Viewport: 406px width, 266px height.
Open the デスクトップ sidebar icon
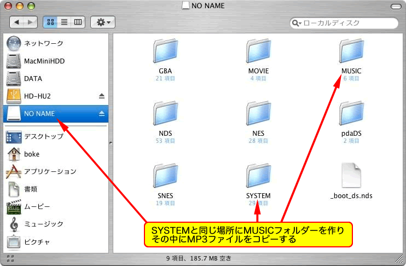14,137
